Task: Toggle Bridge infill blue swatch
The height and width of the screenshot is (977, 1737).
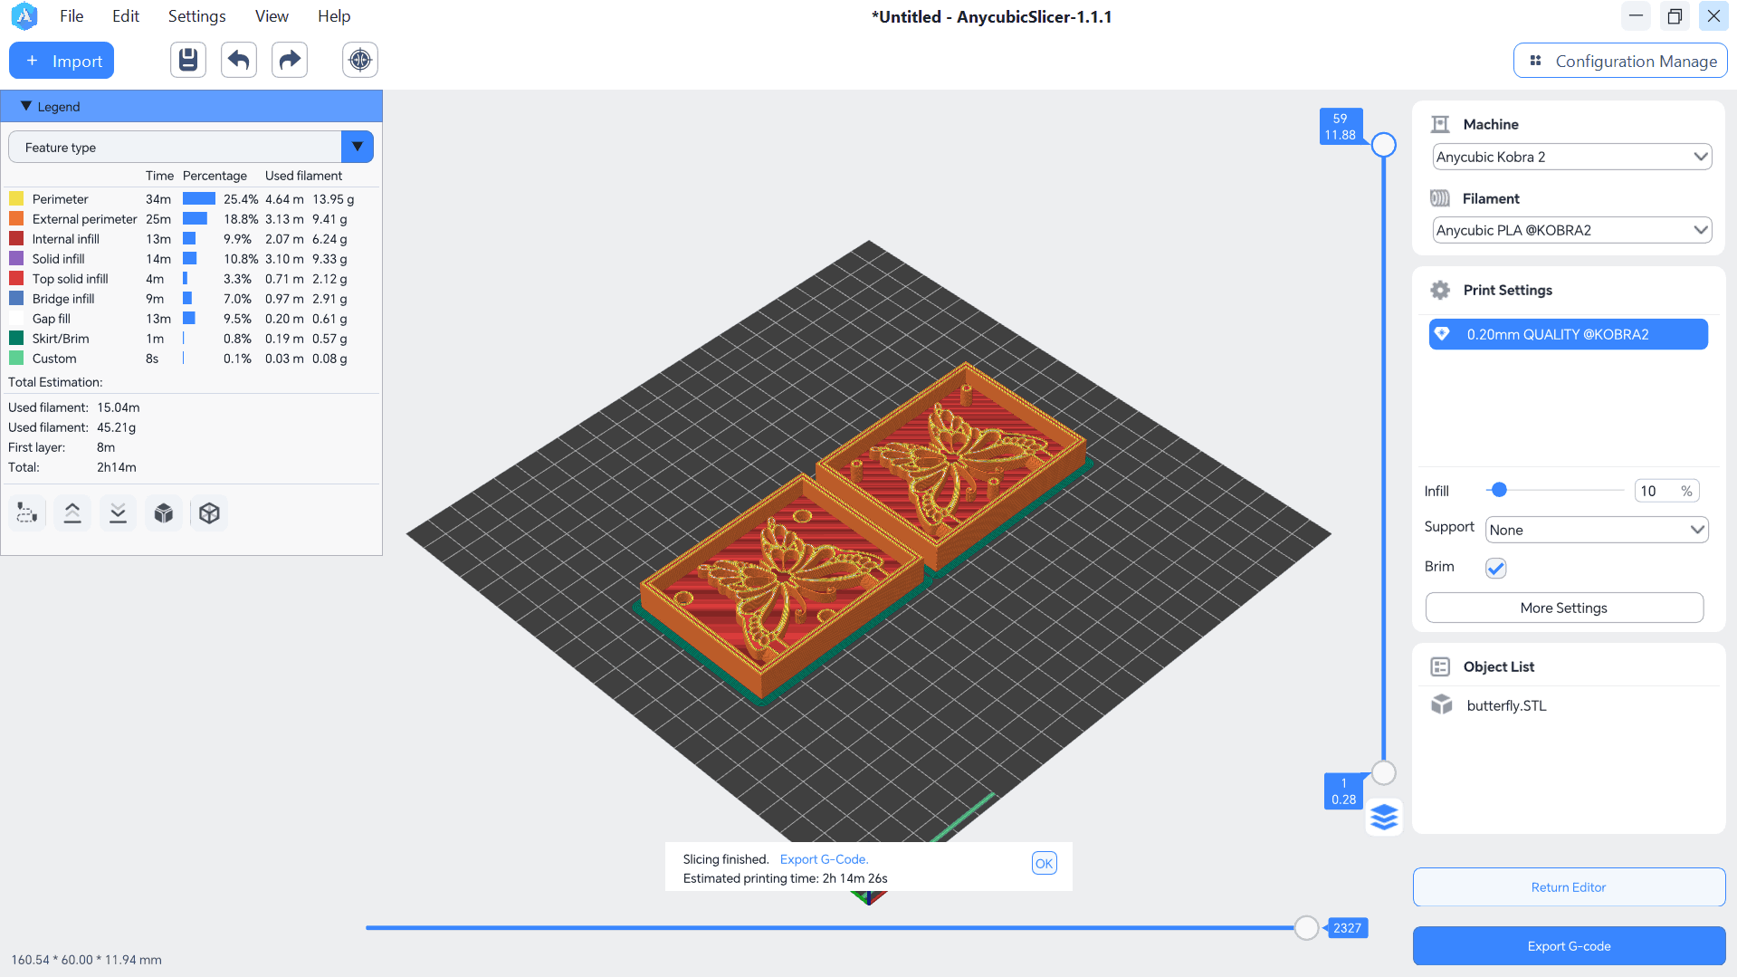Action: [16, 299]
